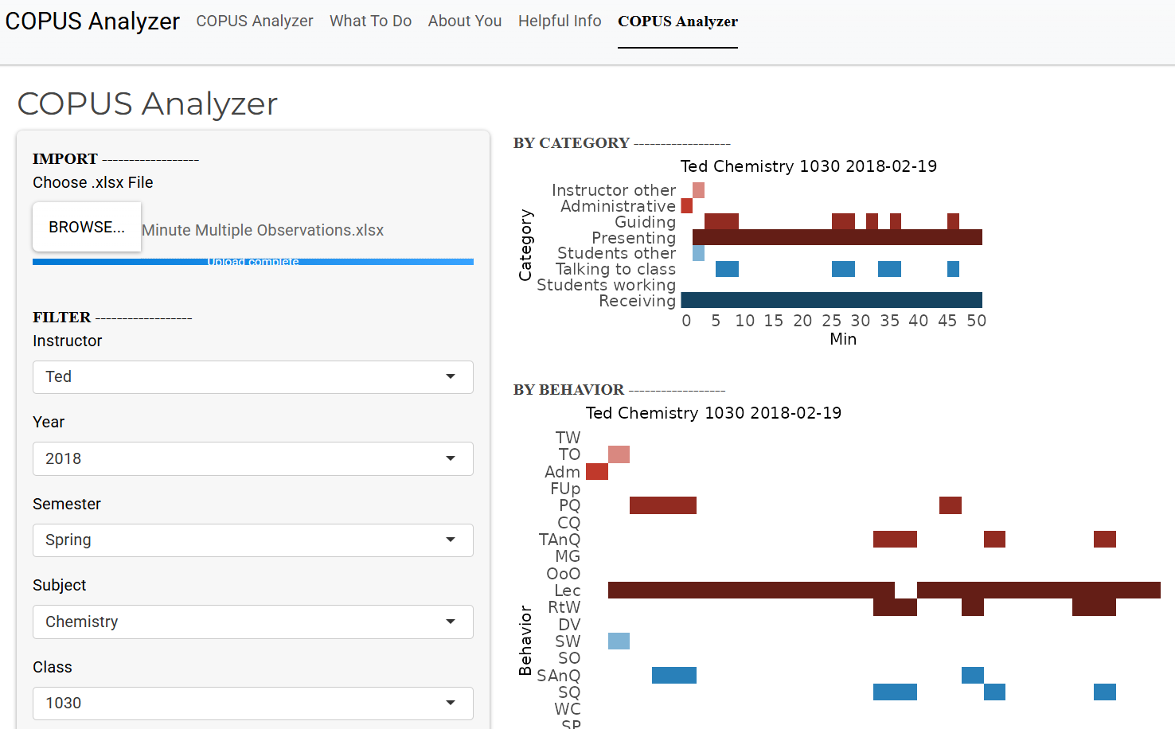Click the pink Instructor other block
1175x729 pixels.
(698, 190)
